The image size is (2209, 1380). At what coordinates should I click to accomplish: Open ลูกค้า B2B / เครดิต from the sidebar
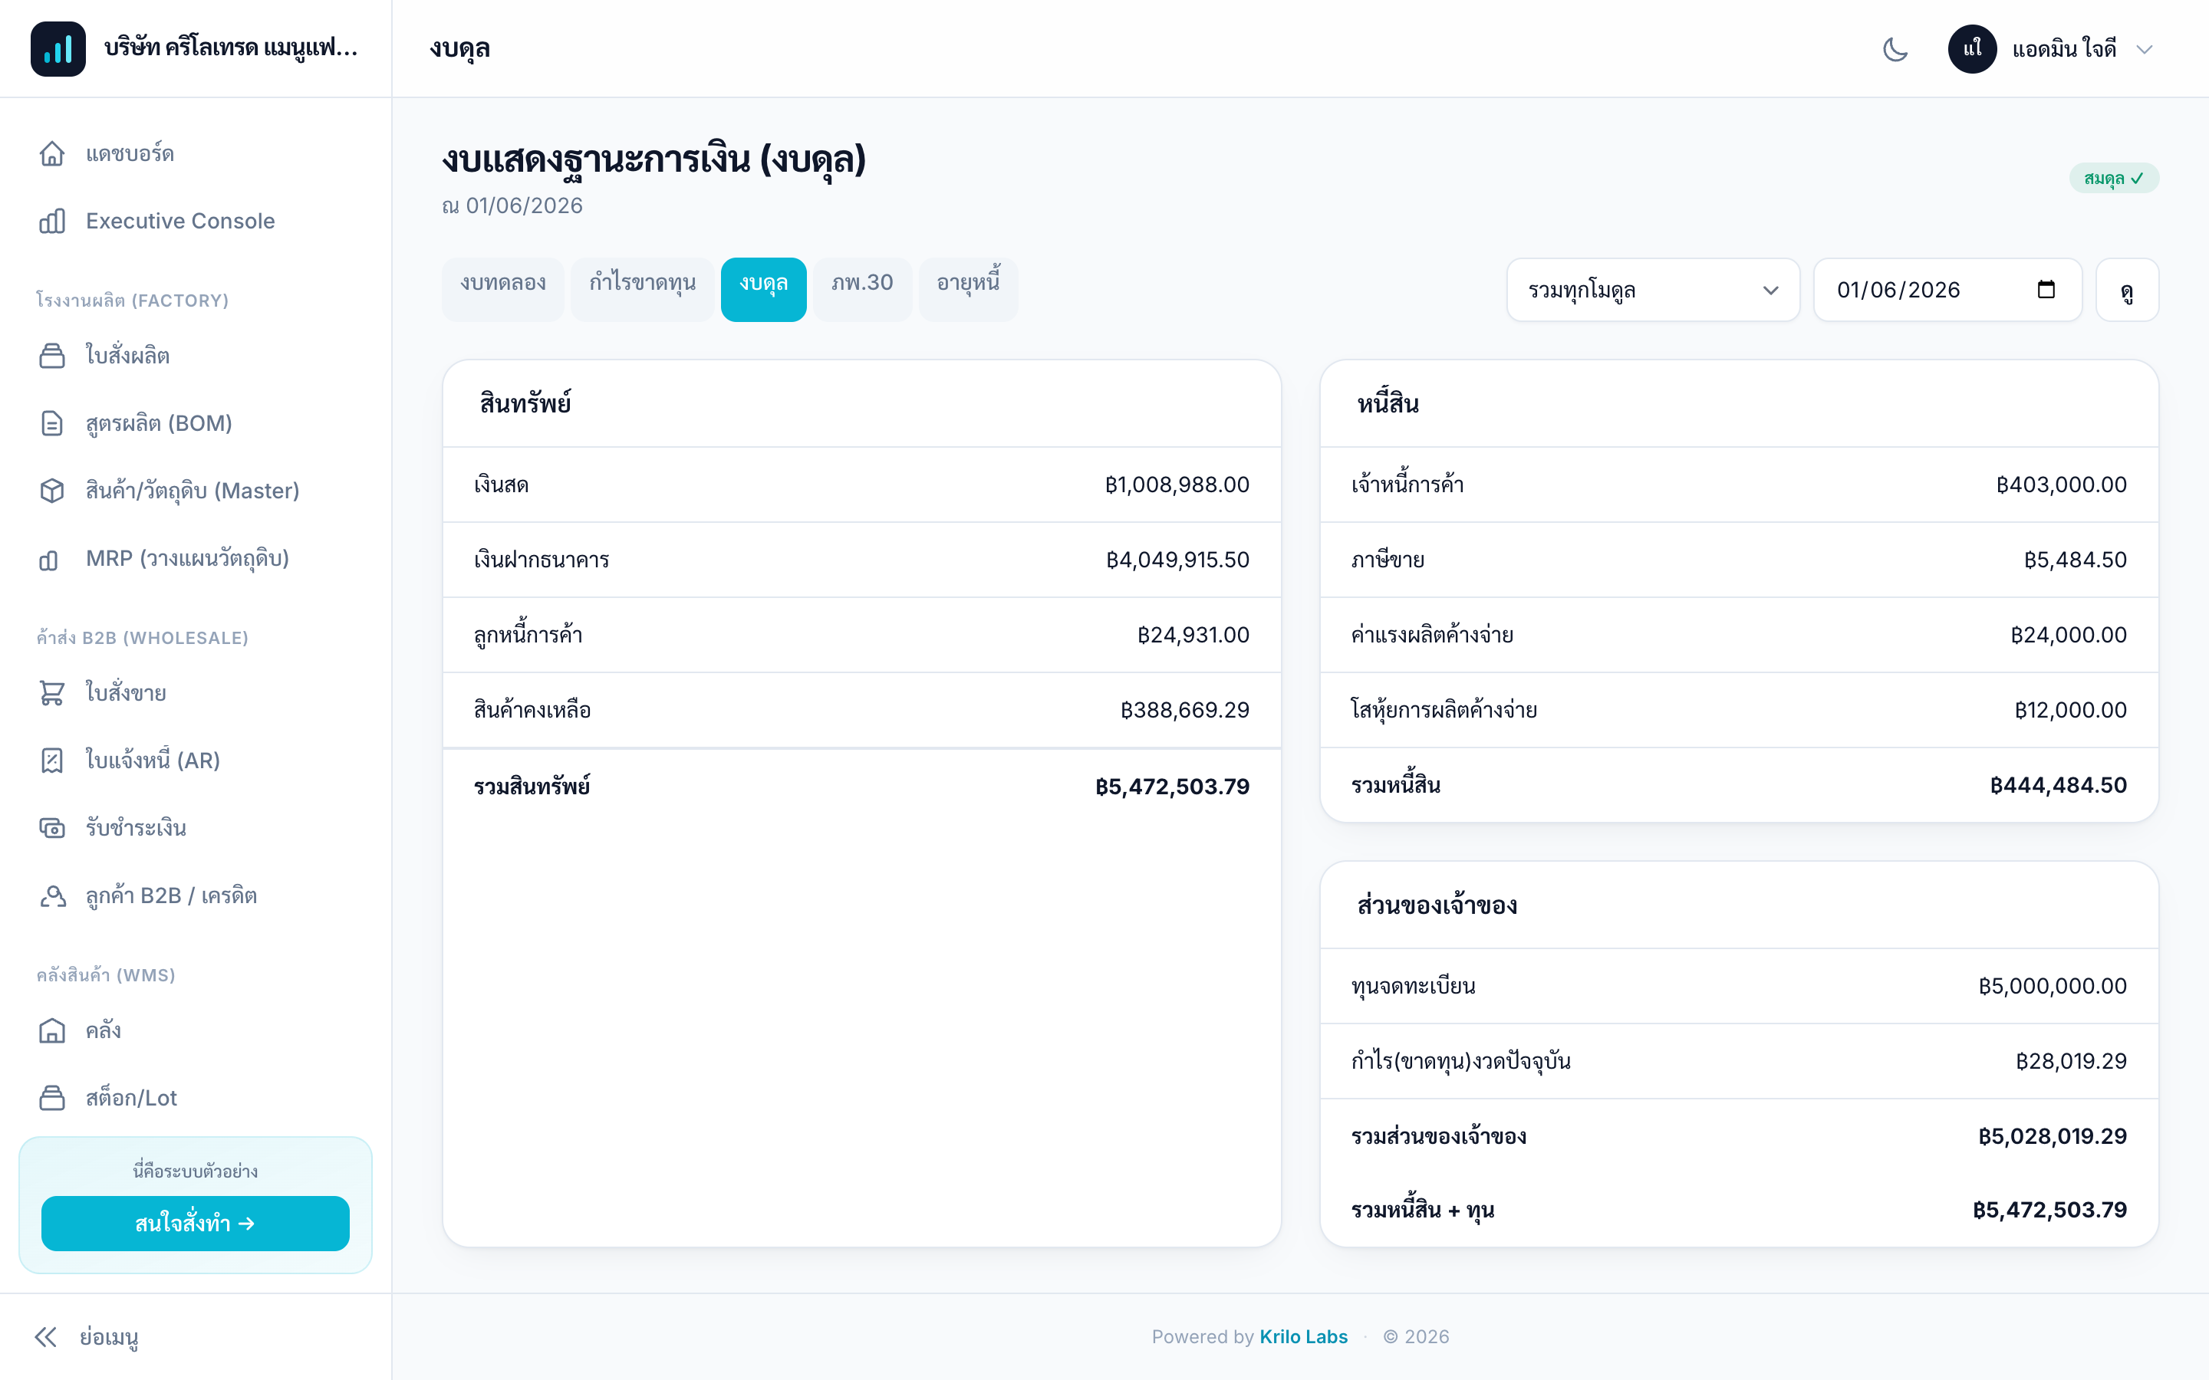tap(196, 895)
